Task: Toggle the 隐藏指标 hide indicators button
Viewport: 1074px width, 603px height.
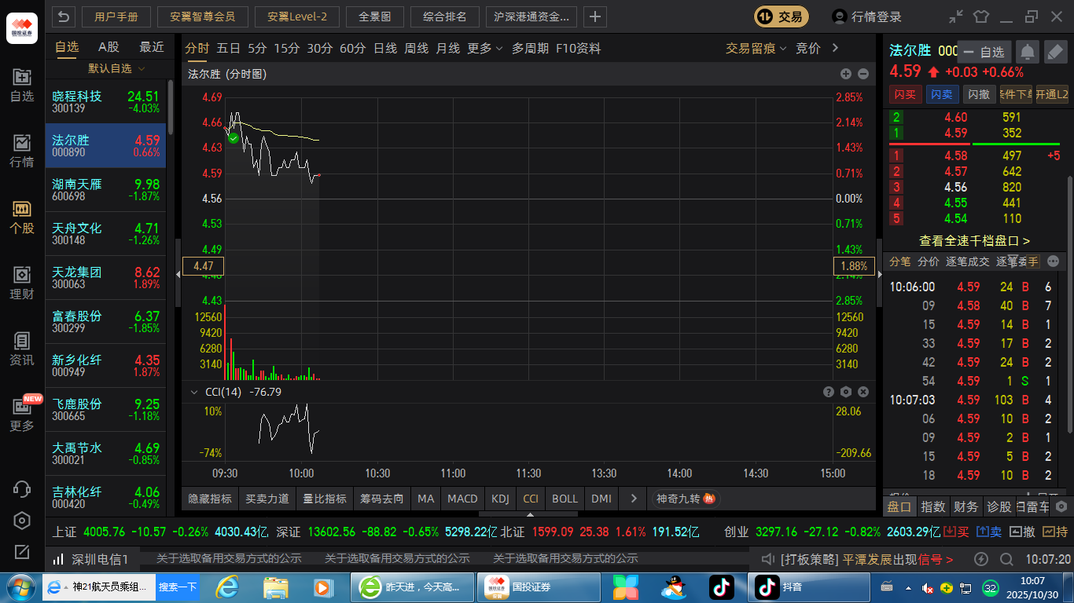Action: click(x=210, y=499)
